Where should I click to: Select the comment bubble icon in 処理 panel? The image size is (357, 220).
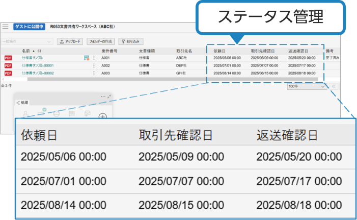coord(72,113)
